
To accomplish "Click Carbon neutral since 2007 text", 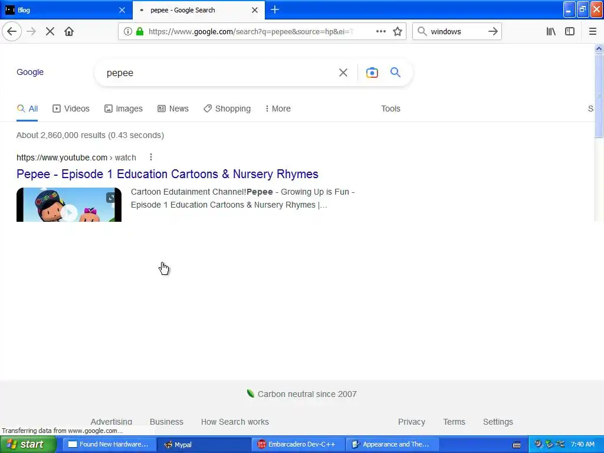I will point(307,394).
